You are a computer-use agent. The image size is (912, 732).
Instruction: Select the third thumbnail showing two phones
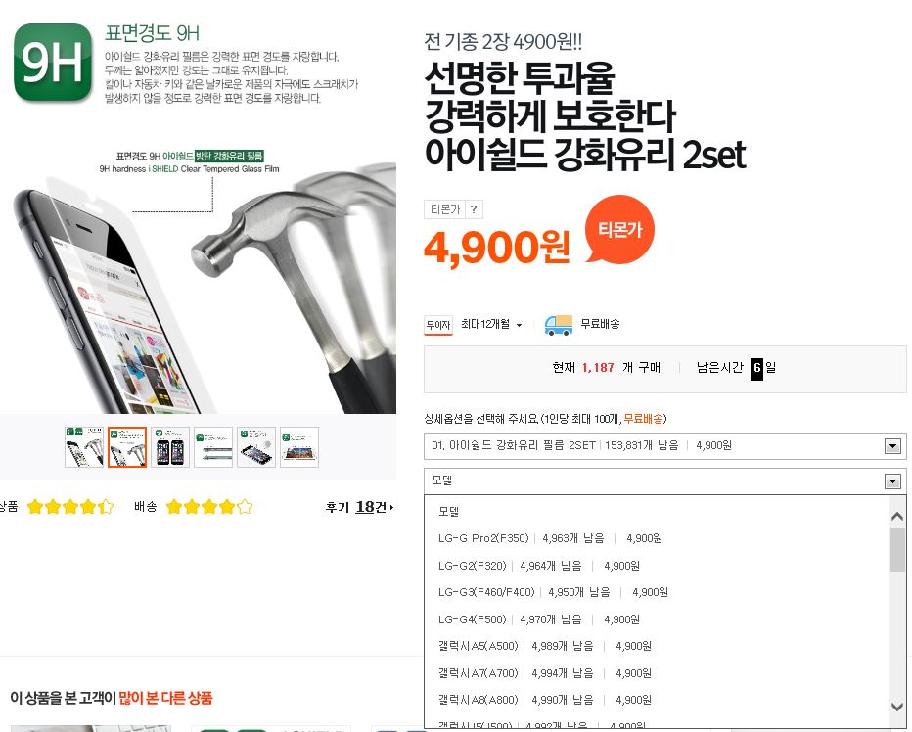click(x=170, y=447)
